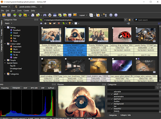The image size is (161, 119).
Task: Check the adorable category checkbox
Action: point(112,92)
